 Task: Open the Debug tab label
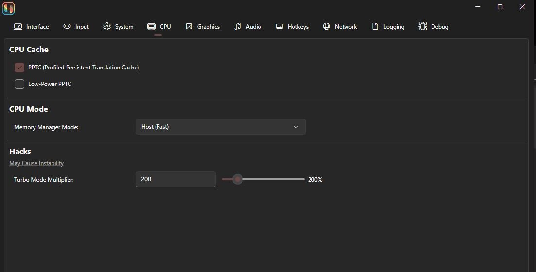[440, 27]
